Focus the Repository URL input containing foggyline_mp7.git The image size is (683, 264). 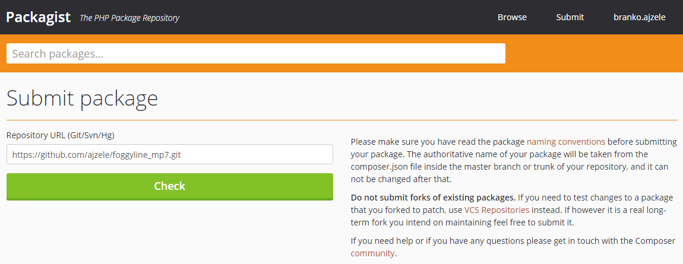tap(170, 154)
